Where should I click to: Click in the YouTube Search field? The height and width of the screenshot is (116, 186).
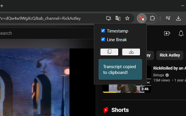[47, 33]
